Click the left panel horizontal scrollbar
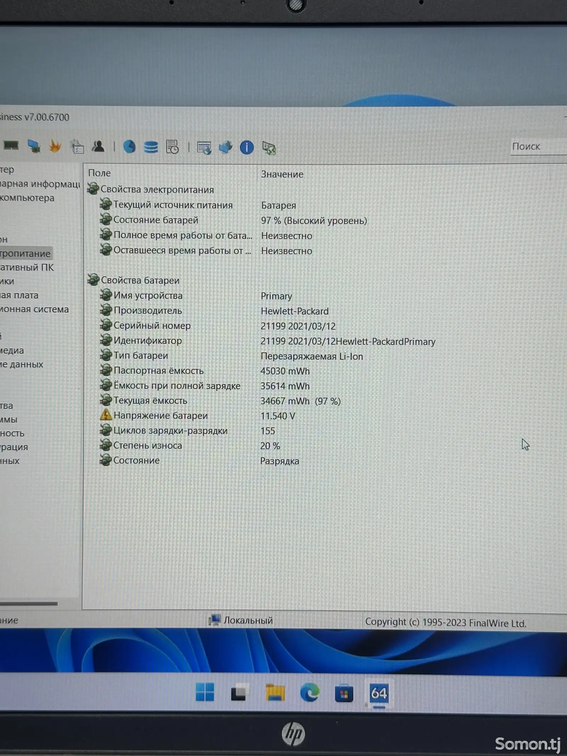The image size is (567, 756). click(29, 603)
